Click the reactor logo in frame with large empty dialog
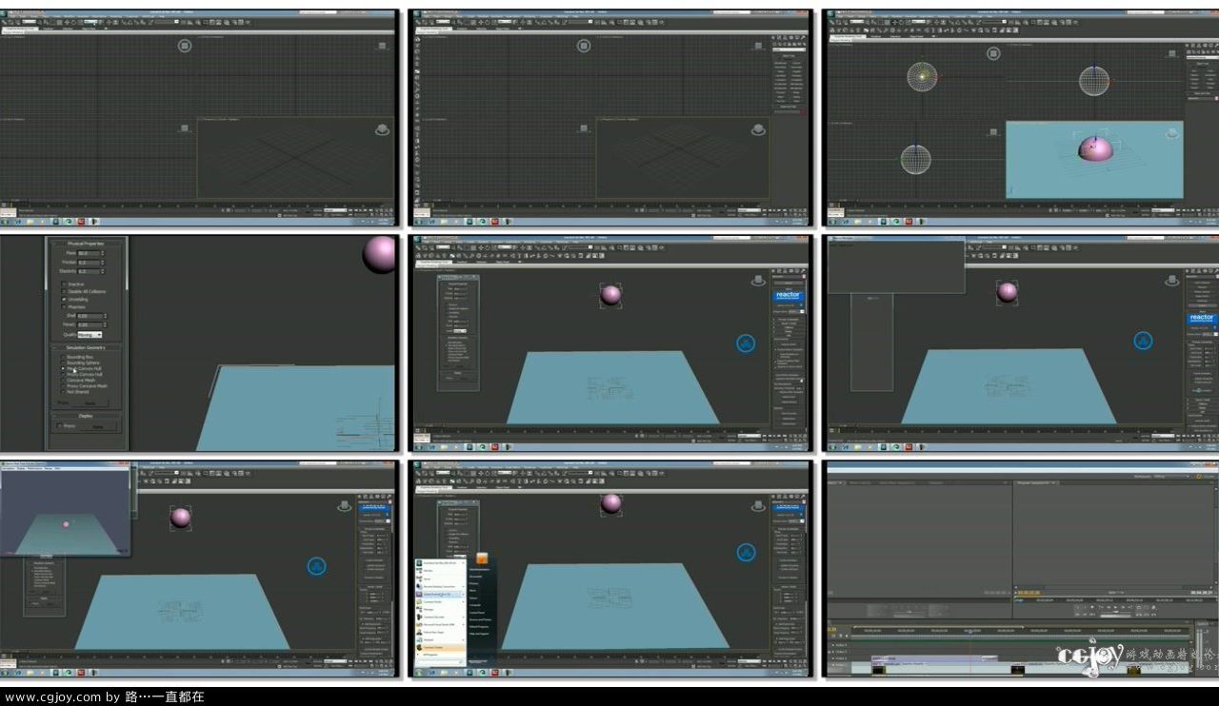Screen dimensions: 1219x706 (x=1202, y=318)
